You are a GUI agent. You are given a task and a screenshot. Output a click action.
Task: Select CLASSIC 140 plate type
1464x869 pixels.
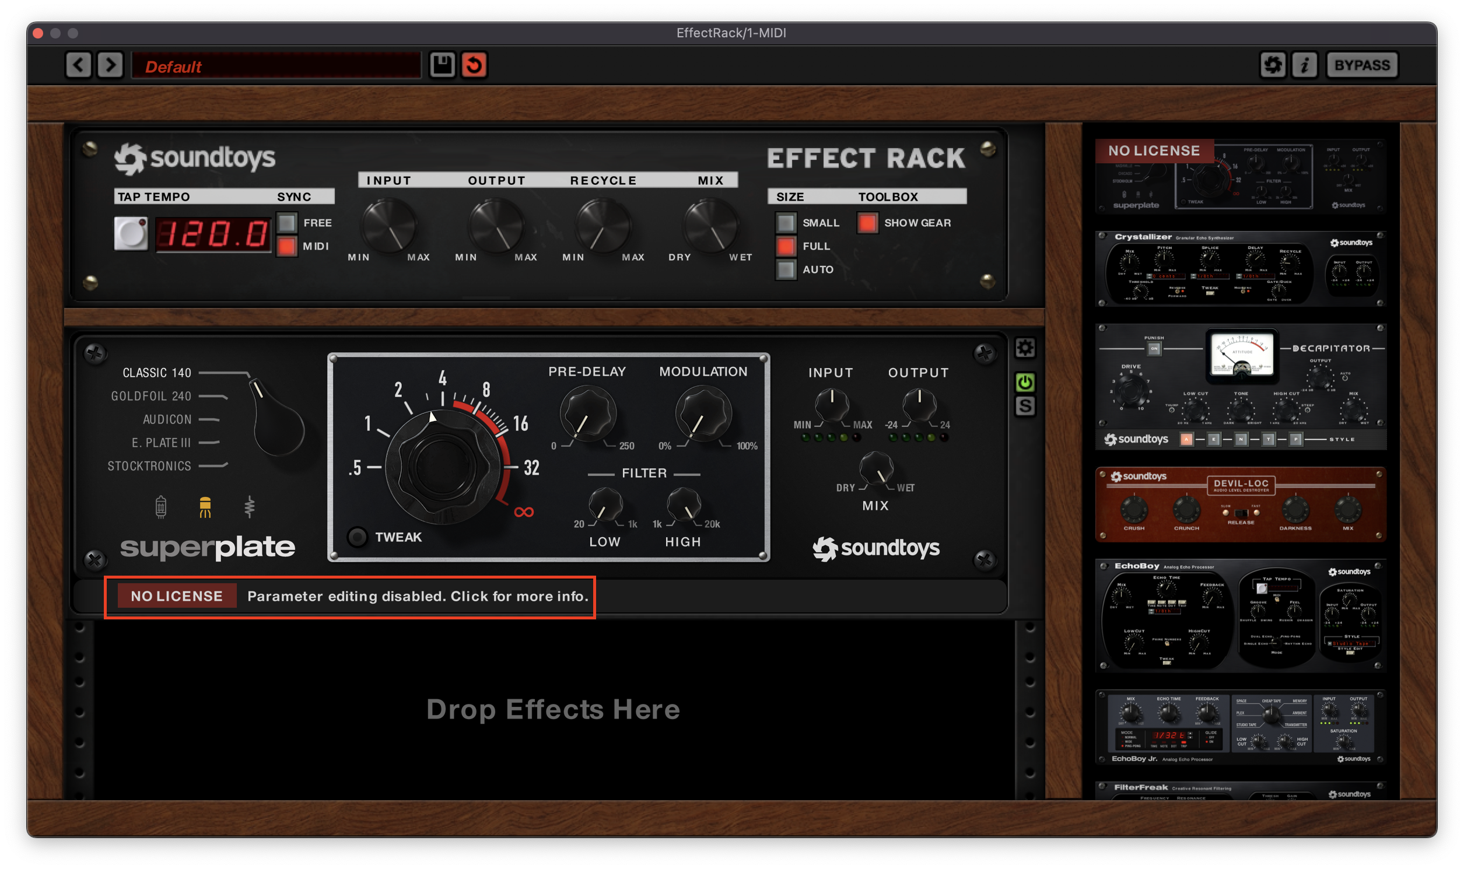coord(156,373)
